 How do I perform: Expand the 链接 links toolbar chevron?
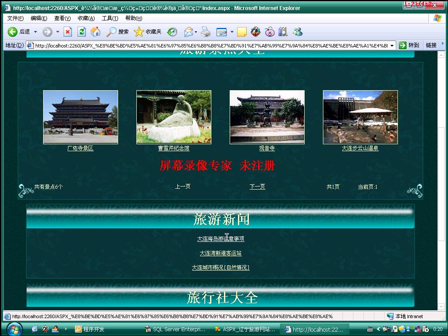443,44
